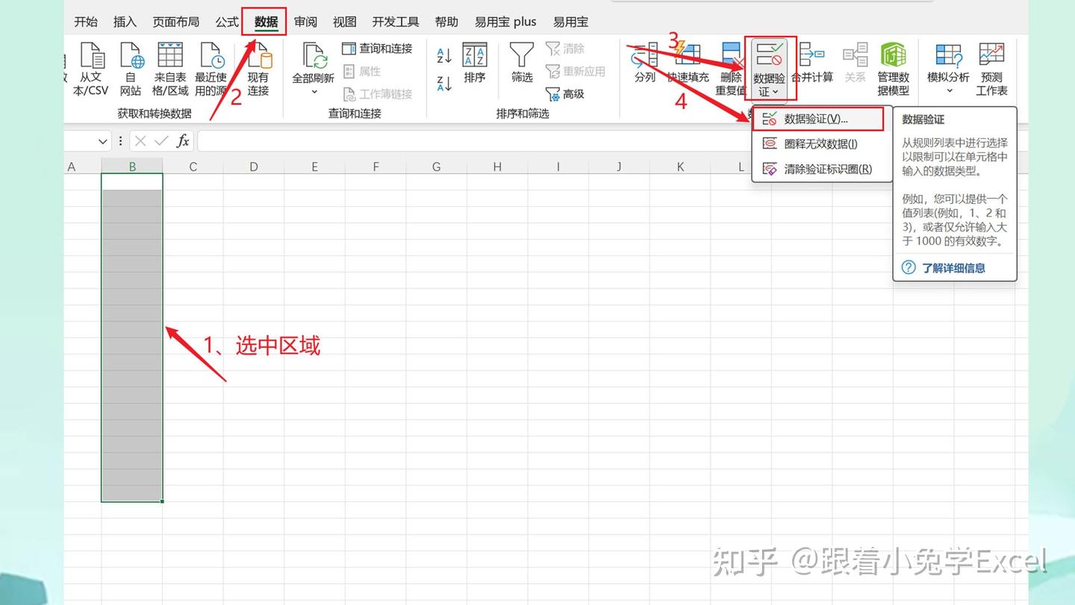Click the 了解详细信息 link in tooltip

click(x=953, y=267)
